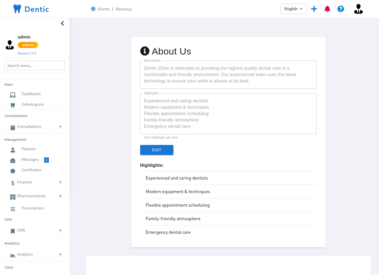Open Dashboard from the sidebar
This screenshot has width=379, height=275.
pos(31,94)
